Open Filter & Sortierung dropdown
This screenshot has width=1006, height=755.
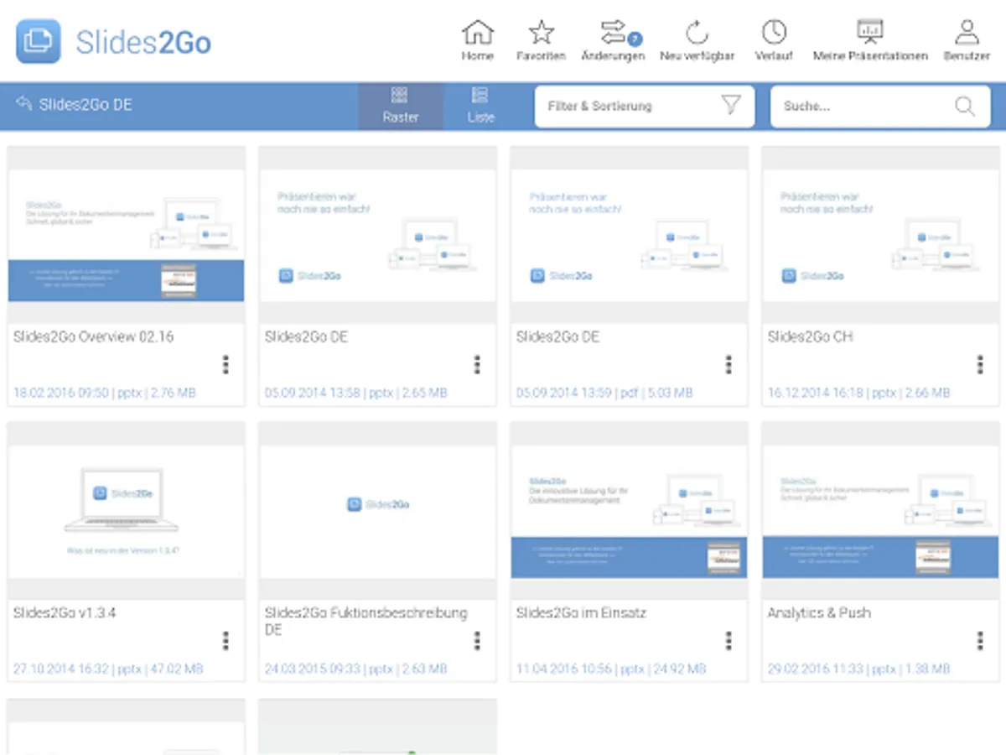644,107
